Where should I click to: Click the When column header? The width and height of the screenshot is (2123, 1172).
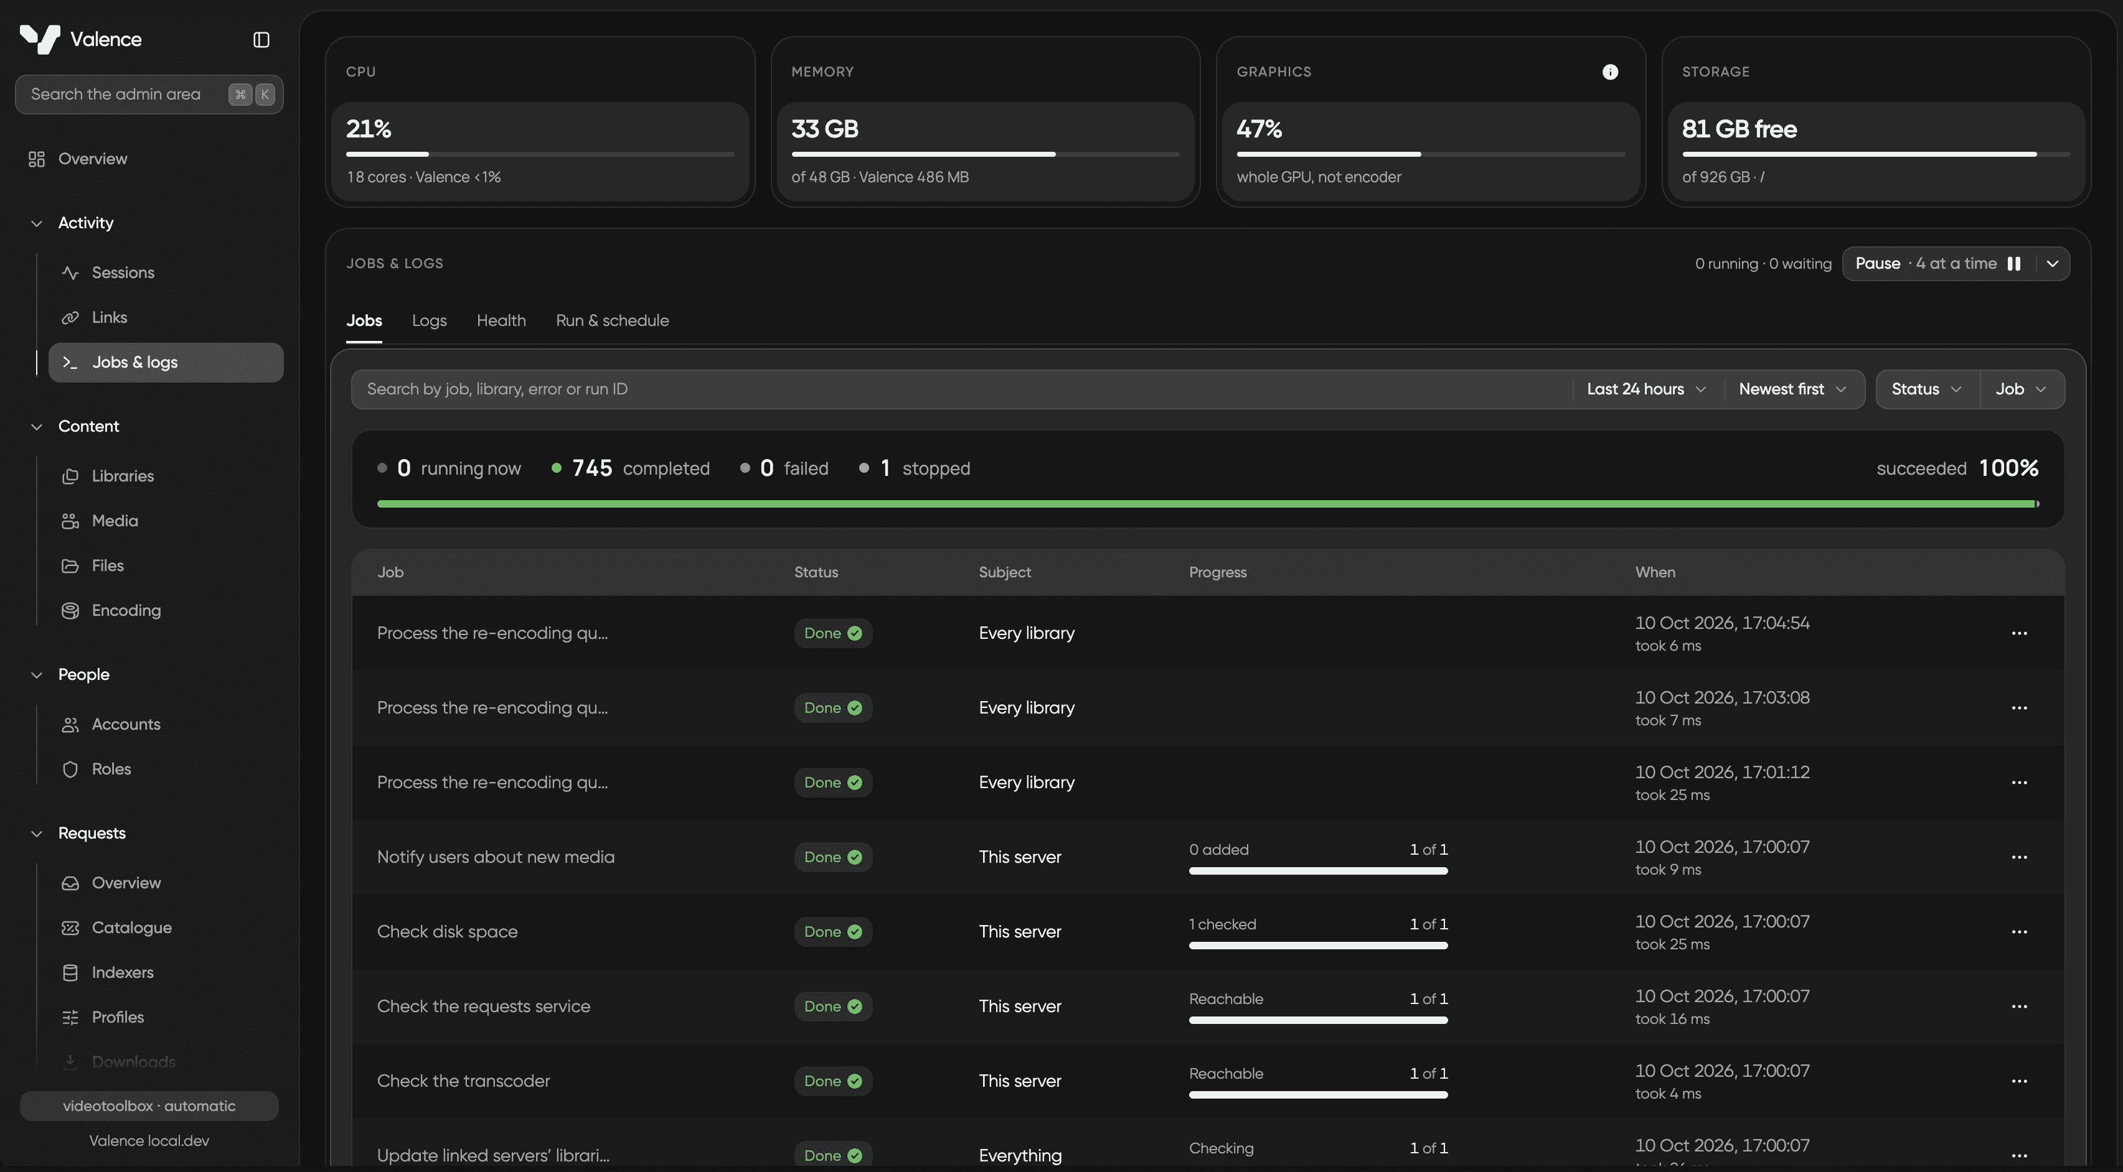1655,572
